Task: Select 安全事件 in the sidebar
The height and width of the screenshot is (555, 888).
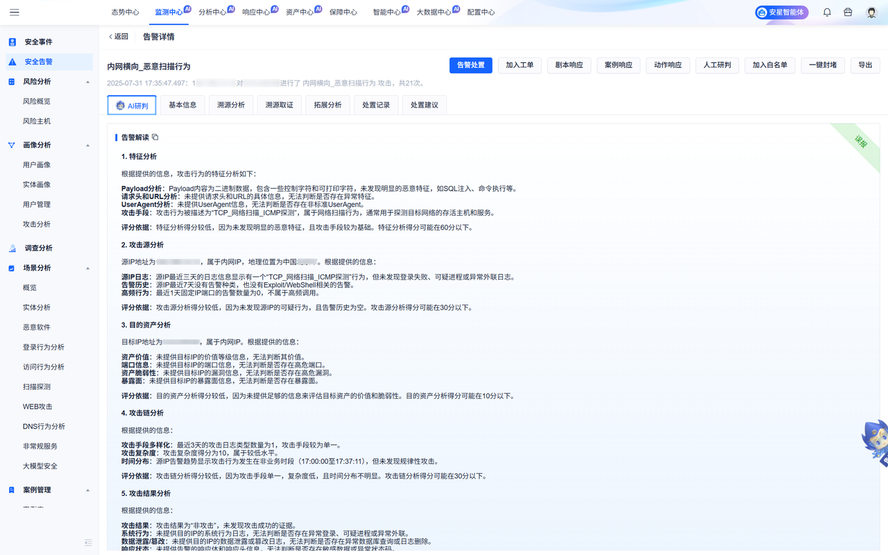Action: point(38,42)
